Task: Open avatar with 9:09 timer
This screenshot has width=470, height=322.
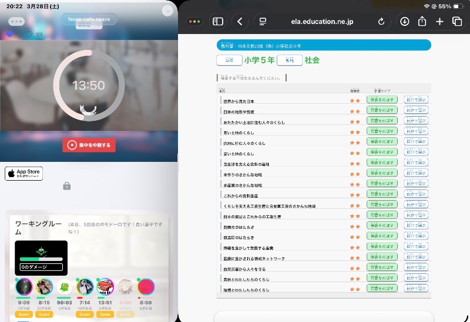Action: 23,287
